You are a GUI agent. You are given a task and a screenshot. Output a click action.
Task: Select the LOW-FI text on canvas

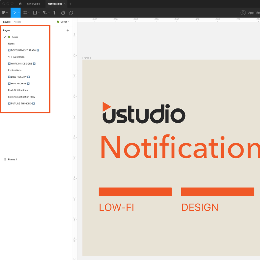point(116,207)
